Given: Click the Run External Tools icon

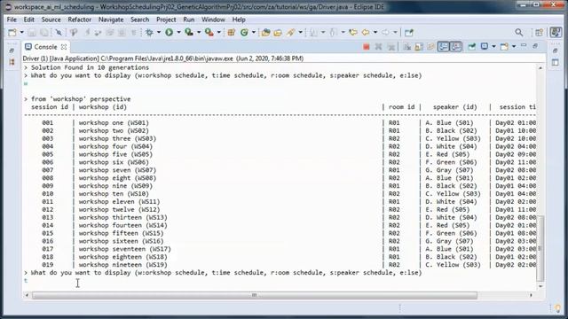Looking at the screenshot, I should tap(209, 33).
